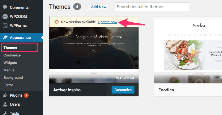Click the Inspiro slider left arrow

51,42
